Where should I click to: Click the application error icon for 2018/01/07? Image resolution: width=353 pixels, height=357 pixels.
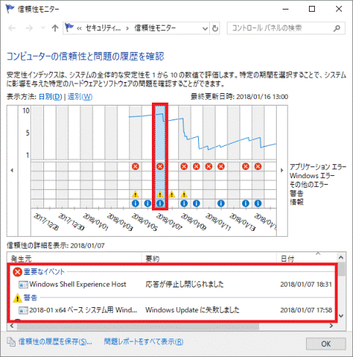pyautogui.click(x=160, y=166)
